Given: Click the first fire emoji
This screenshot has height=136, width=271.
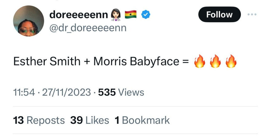Looking at the screenshot, I should (200, 61).
